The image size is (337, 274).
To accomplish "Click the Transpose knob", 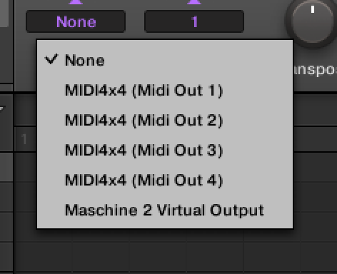I will pyautogui.click(x=312, y=21).
